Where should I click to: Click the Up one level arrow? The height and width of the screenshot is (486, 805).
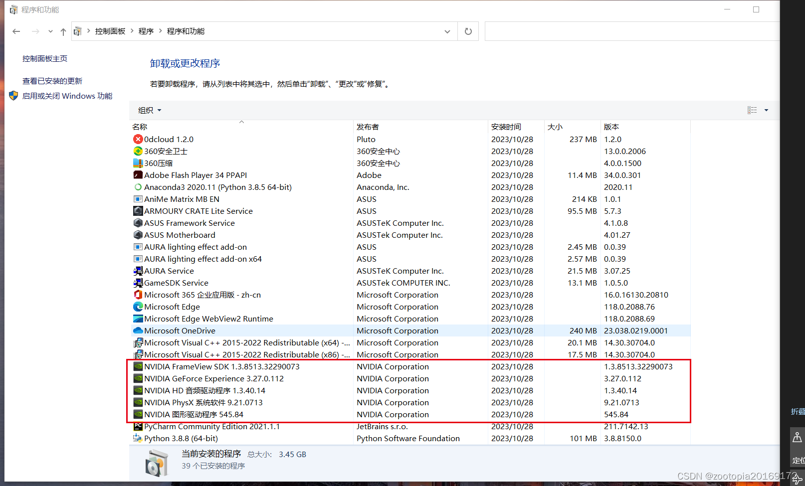click(x=63, y=31)
